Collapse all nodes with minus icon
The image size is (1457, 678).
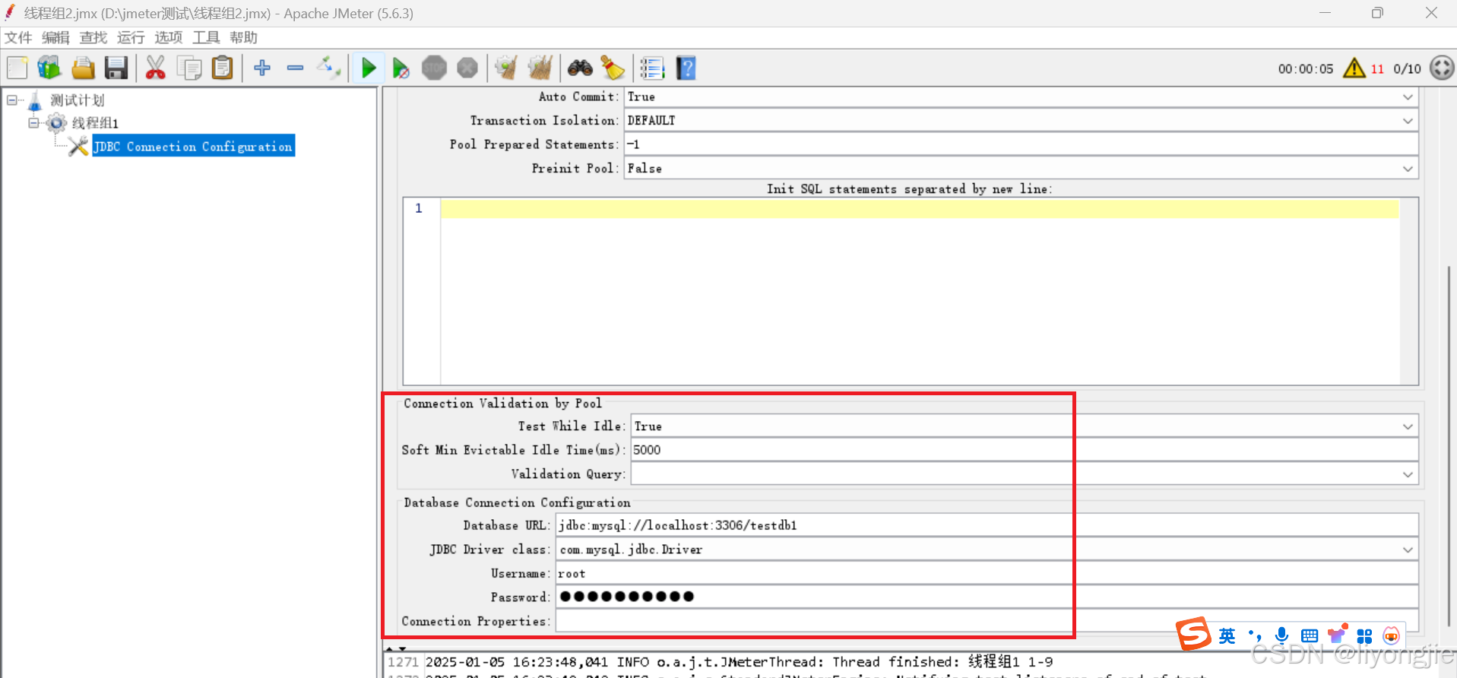click(295, 68)
